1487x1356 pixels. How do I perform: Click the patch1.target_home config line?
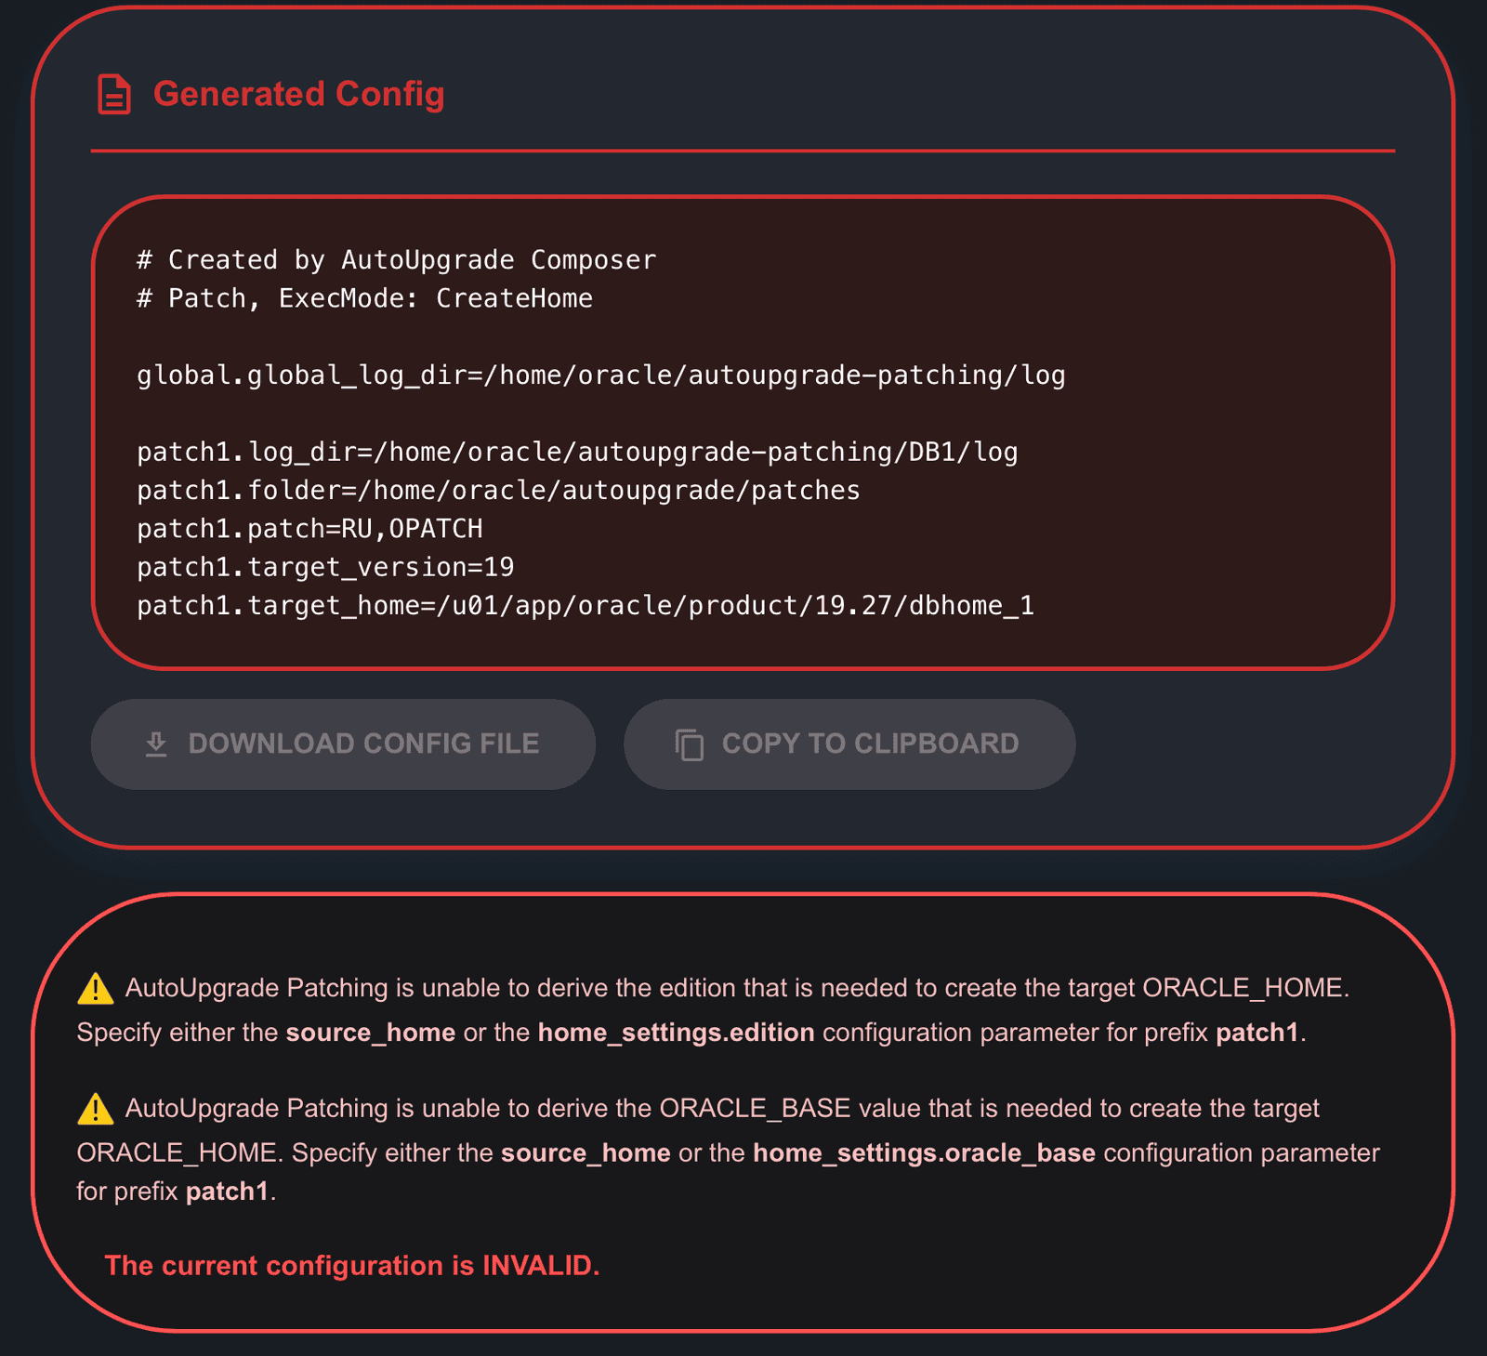click(585, 606)
